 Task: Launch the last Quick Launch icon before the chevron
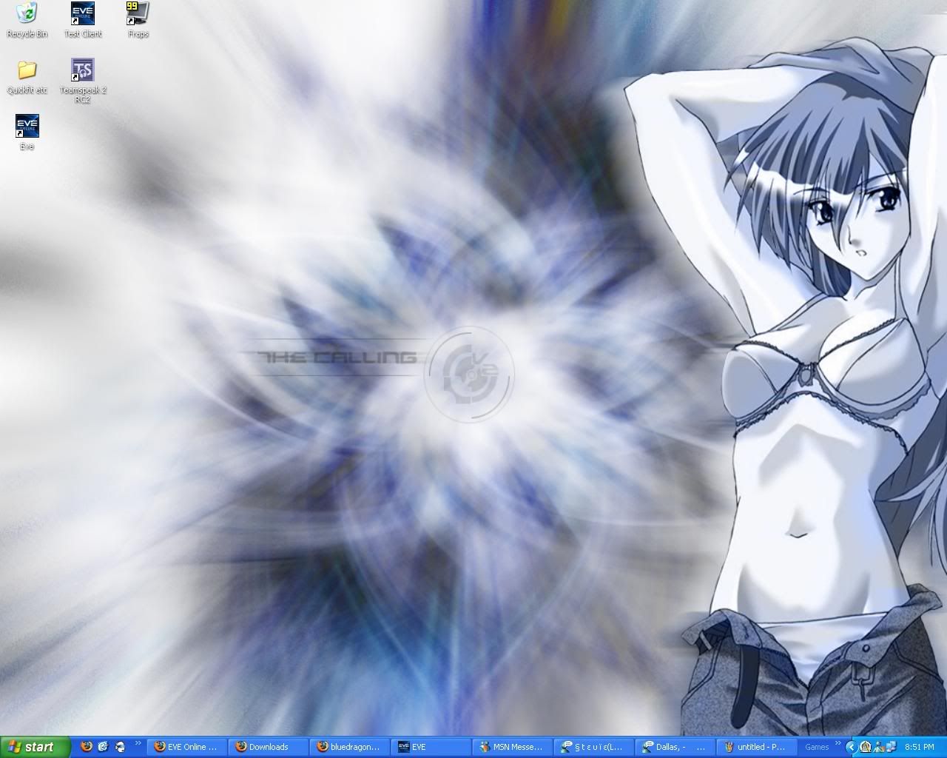(120, 747)
